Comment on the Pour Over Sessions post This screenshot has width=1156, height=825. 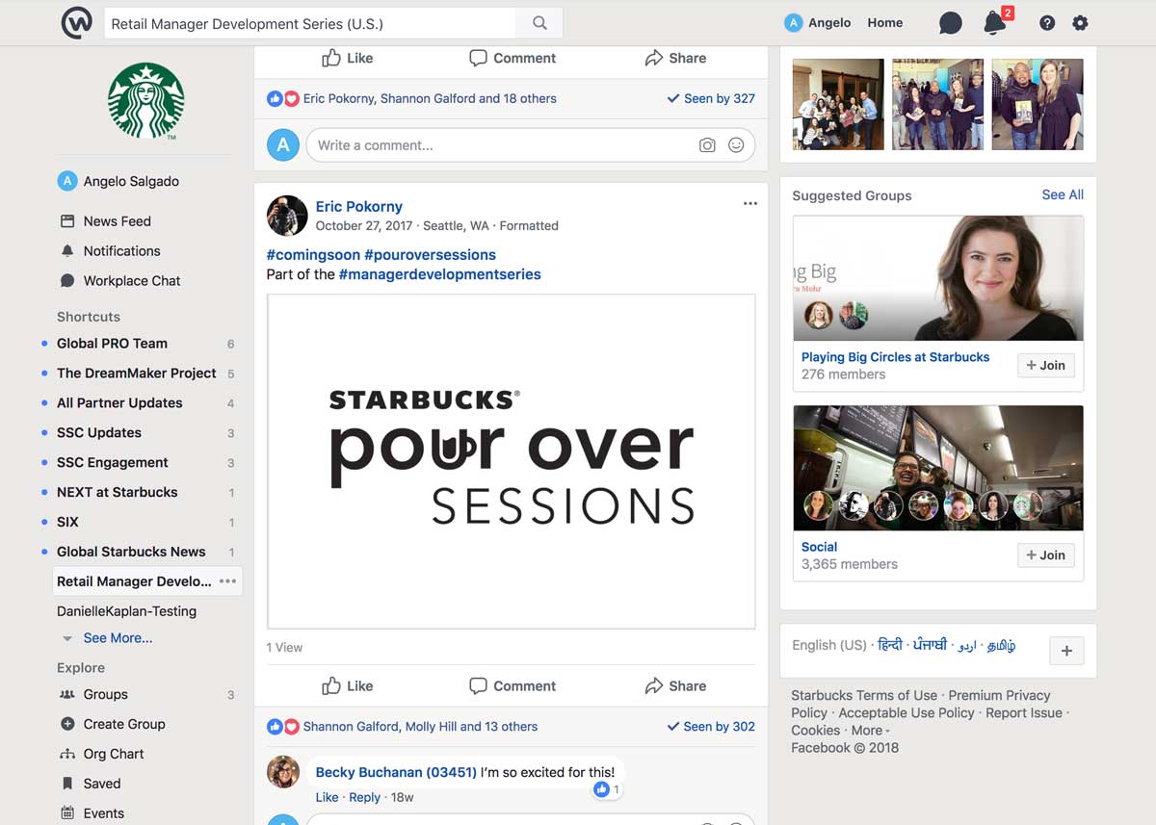pyautogui.click(x=512, y=685)
